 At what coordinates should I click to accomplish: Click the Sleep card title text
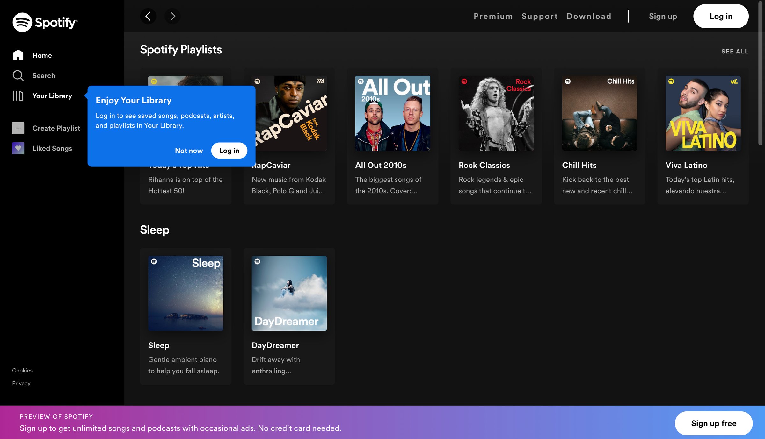tap(159, 345)
